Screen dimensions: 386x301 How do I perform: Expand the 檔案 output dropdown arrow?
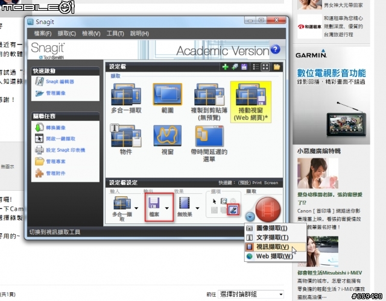167,208
